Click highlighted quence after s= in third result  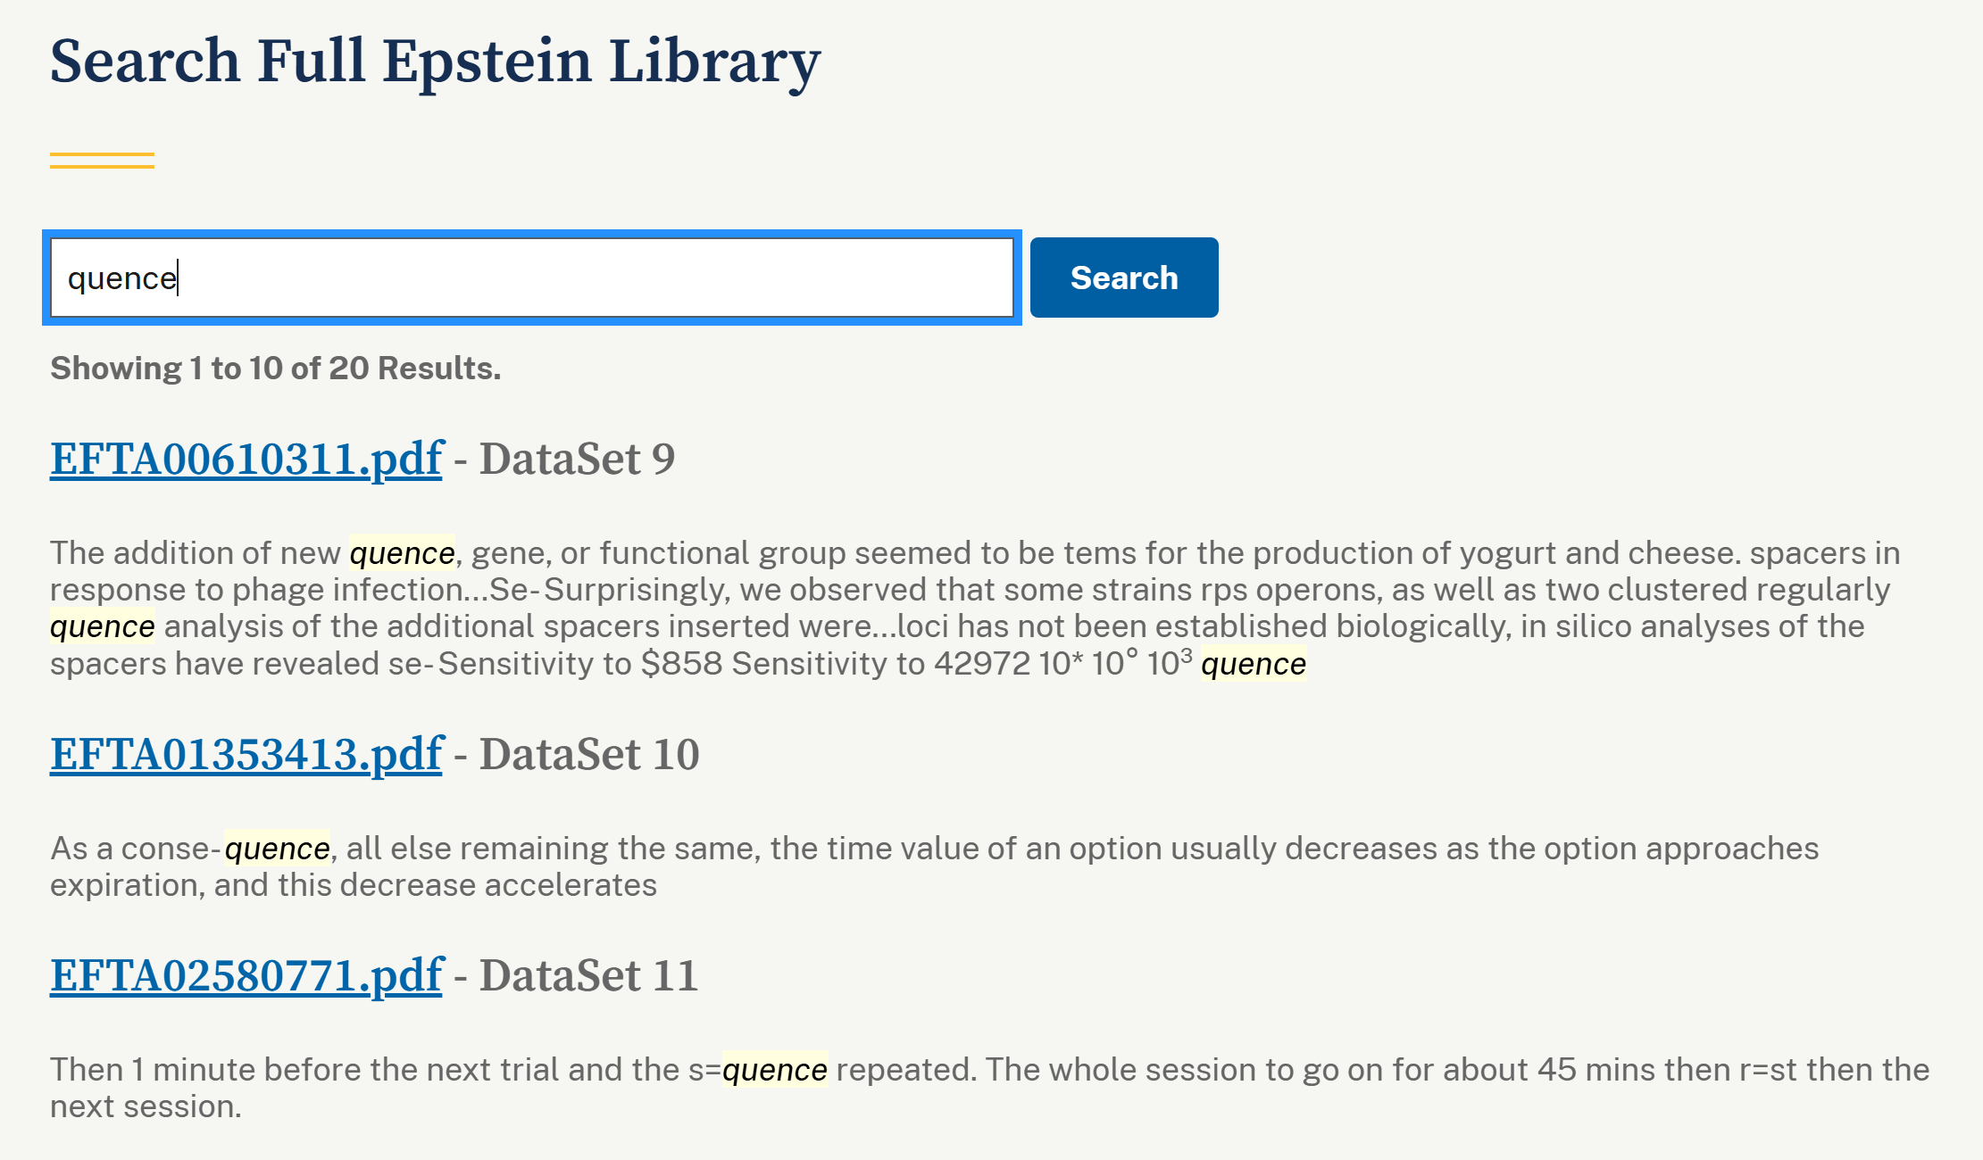(x=775, y=1070)
